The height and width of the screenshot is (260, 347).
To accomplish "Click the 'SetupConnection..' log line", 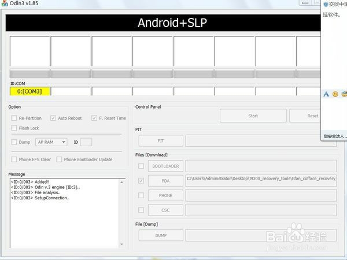I will 40,198.
